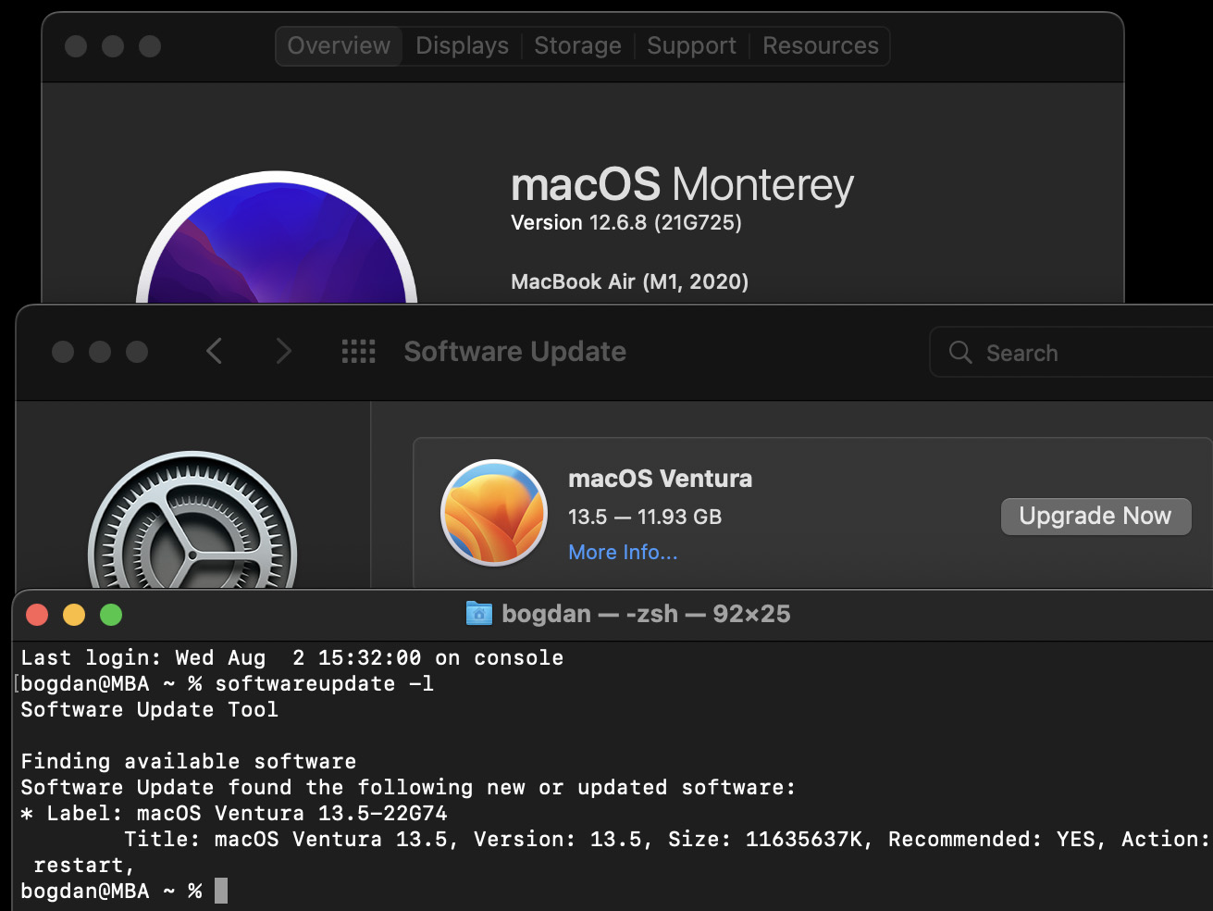The width and height of the screenshot is (1213, 911).
Task: Open the Resources tab
Action: pos(821,45)
